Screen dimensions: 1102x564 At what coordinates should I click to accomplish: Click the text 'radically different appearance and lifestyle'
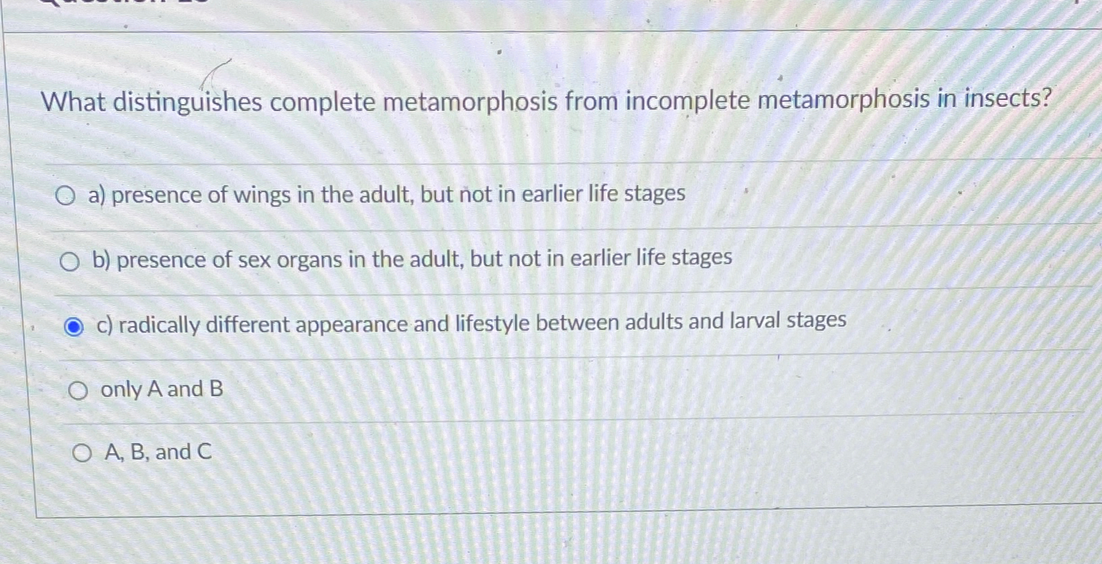point(471,323)
